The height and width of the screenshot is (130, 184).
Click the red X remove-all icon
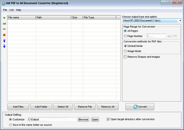click(x=4, y=35)
